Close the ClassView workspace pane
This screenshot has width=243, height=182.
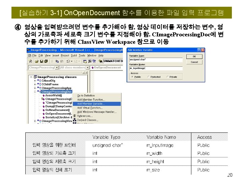coord(86,72)
